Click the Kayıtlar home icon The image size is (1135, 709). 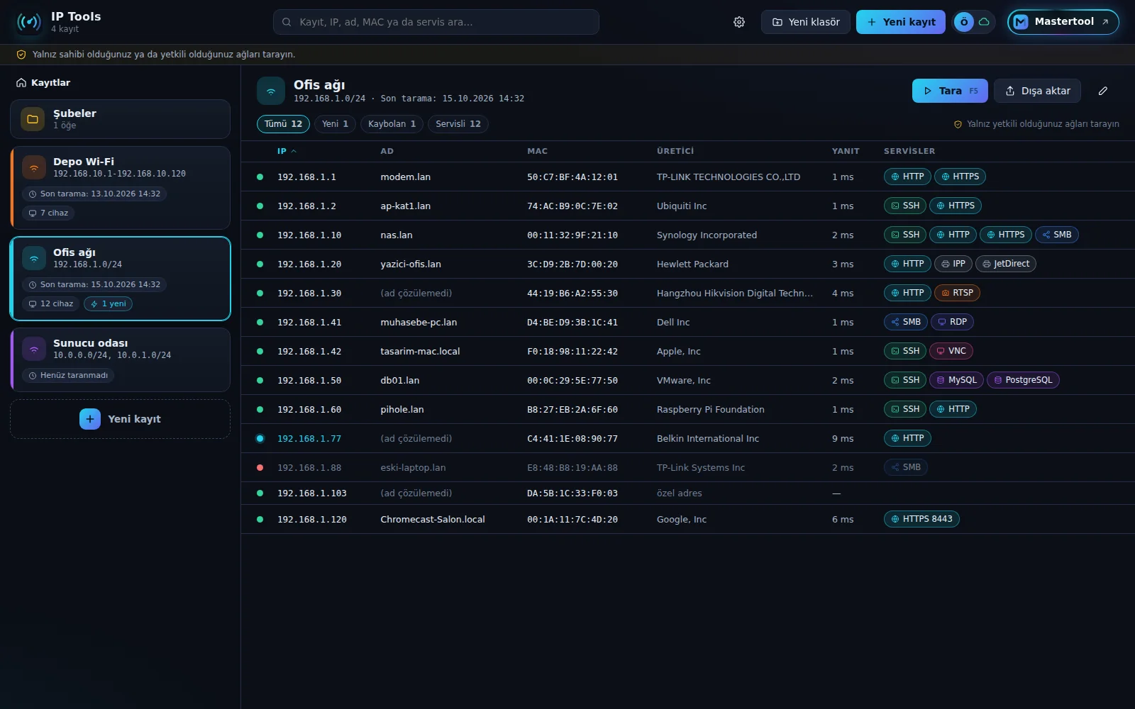pyautogui.click(x=21, y=83)
